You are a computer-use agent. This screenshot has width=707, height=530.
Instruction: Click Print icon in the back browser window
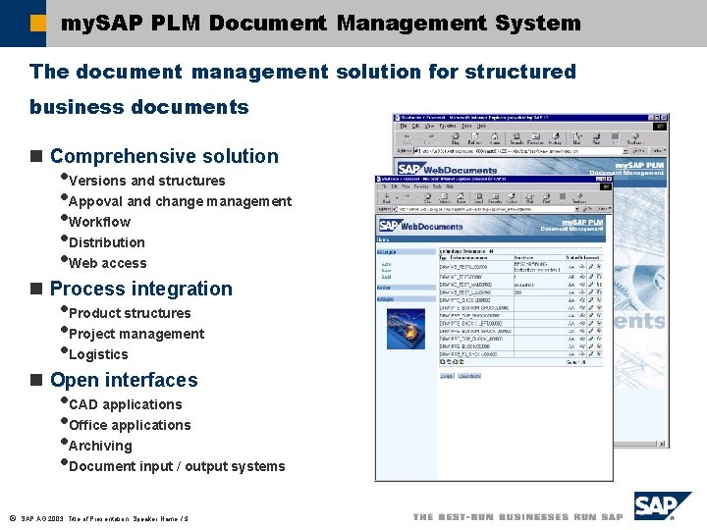coord(596,138)
